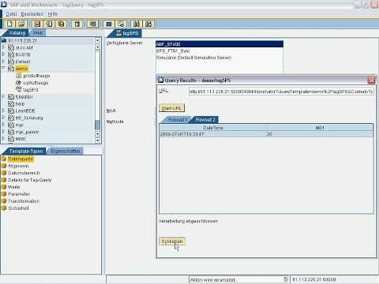Click the Delete trash toolbar icon

[x=77, y=24]
